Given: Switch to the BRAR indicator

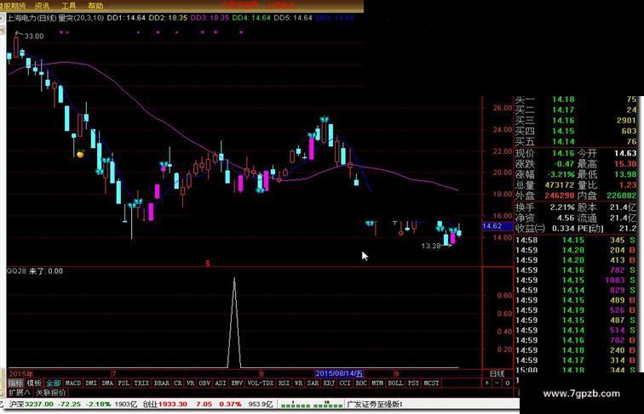Looking at the screenshot, I should tap(161, 383).
